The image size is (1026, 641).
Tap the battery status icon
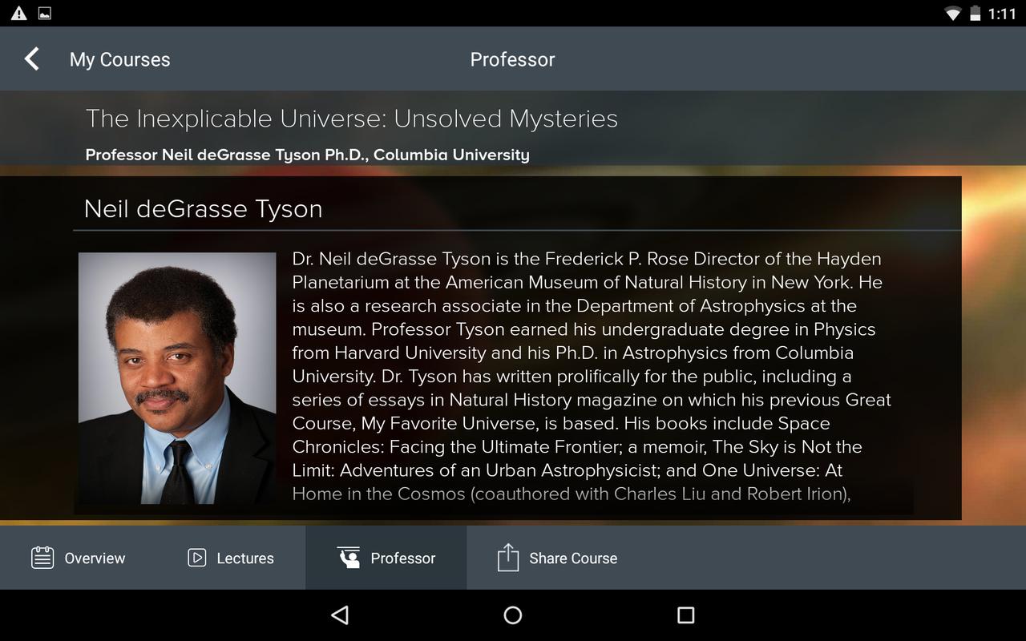click(x=976, y=13)
